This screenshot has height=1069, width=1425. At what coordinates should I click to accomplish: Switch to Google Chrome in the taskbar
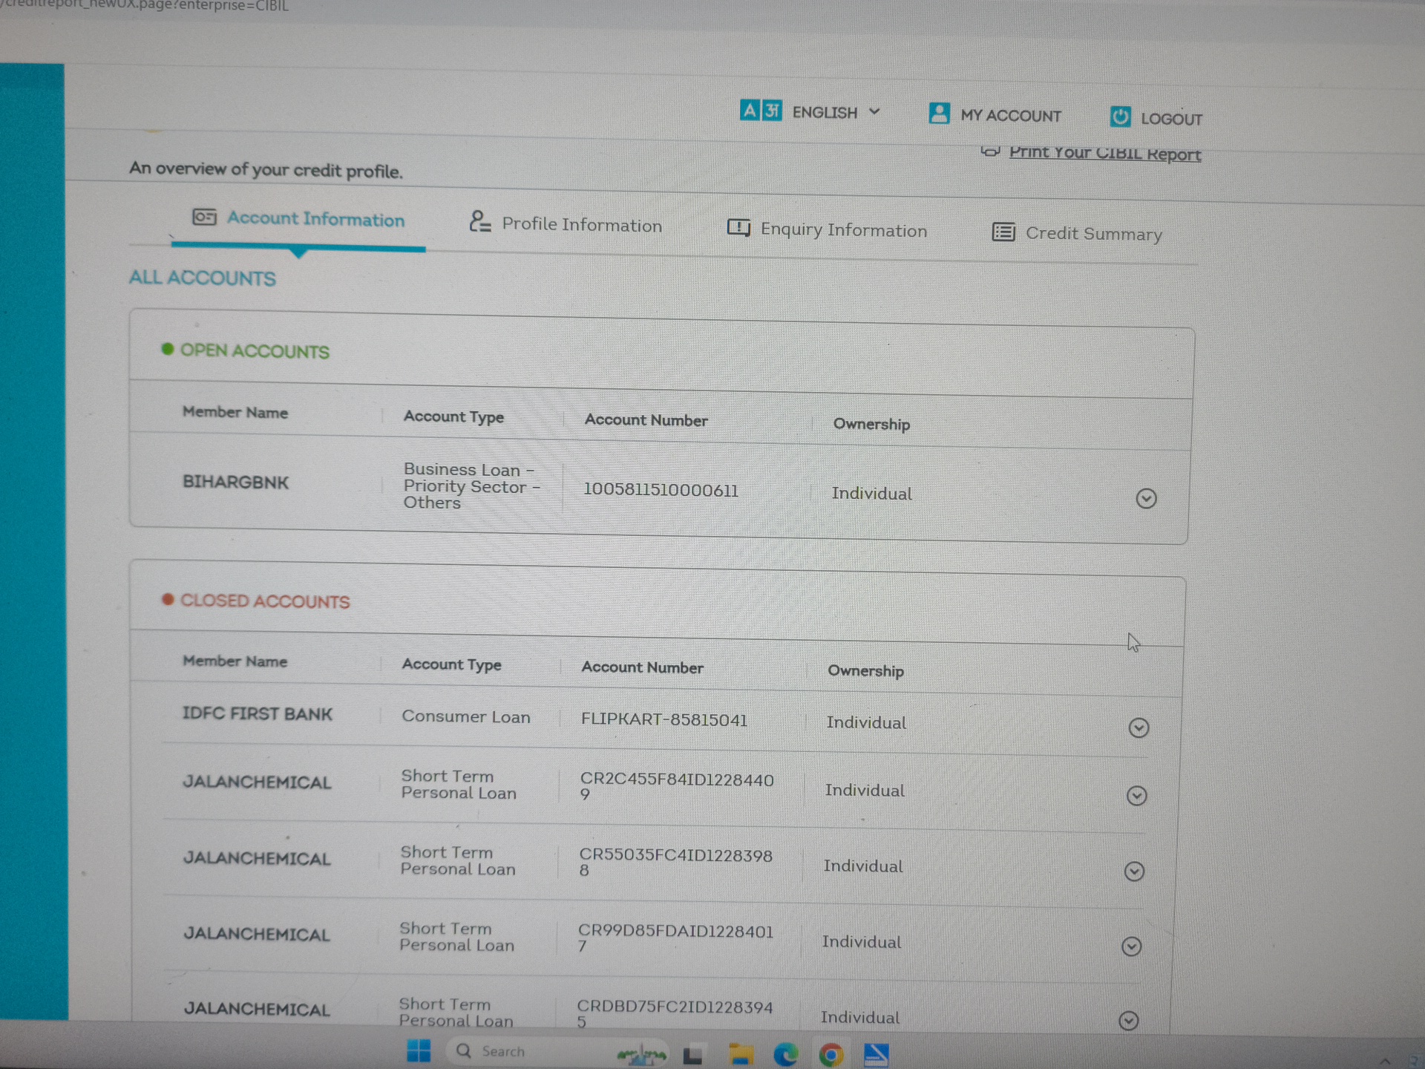831,1054
